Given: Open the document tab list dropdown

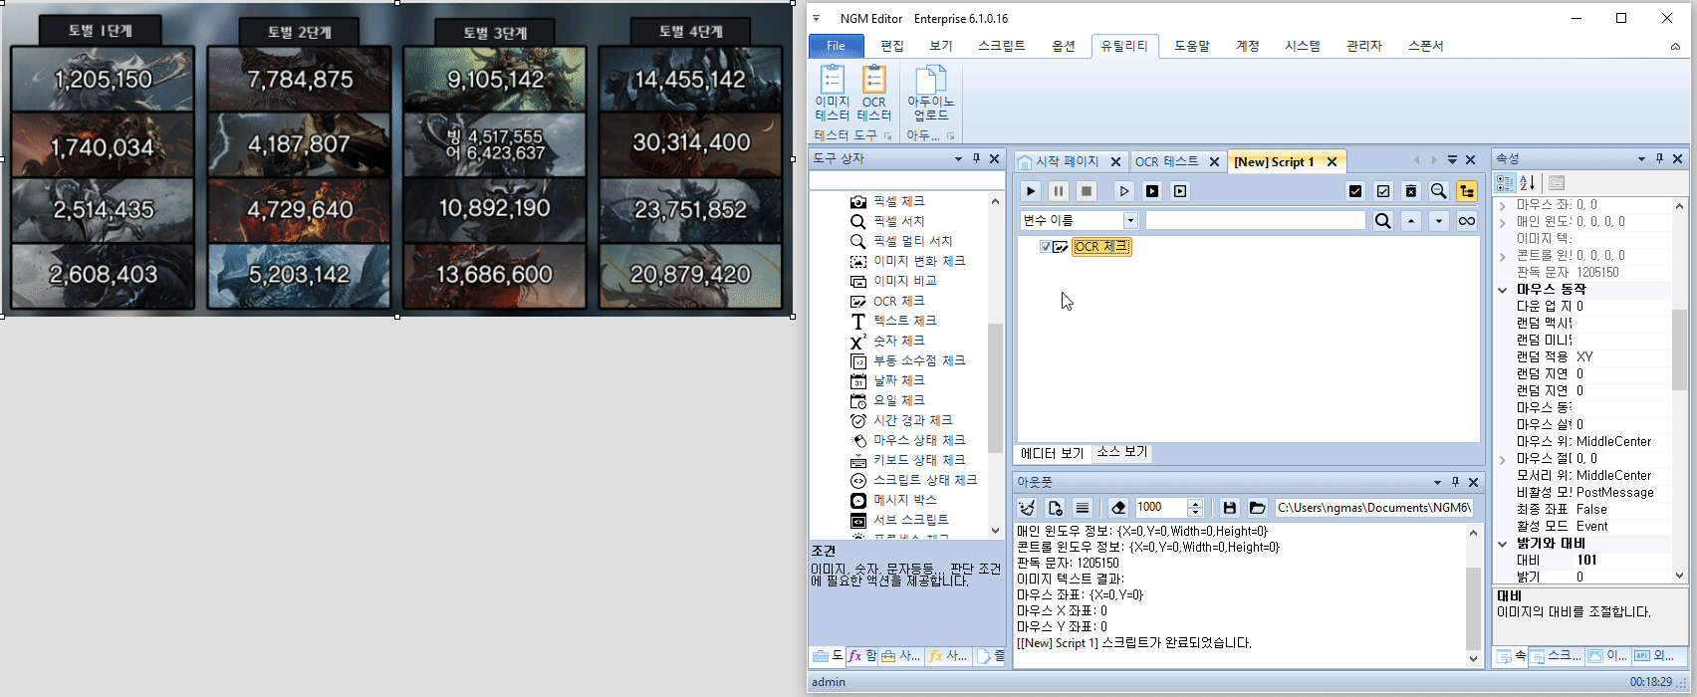Looking at the screenshot, I should coord(1452,160).
